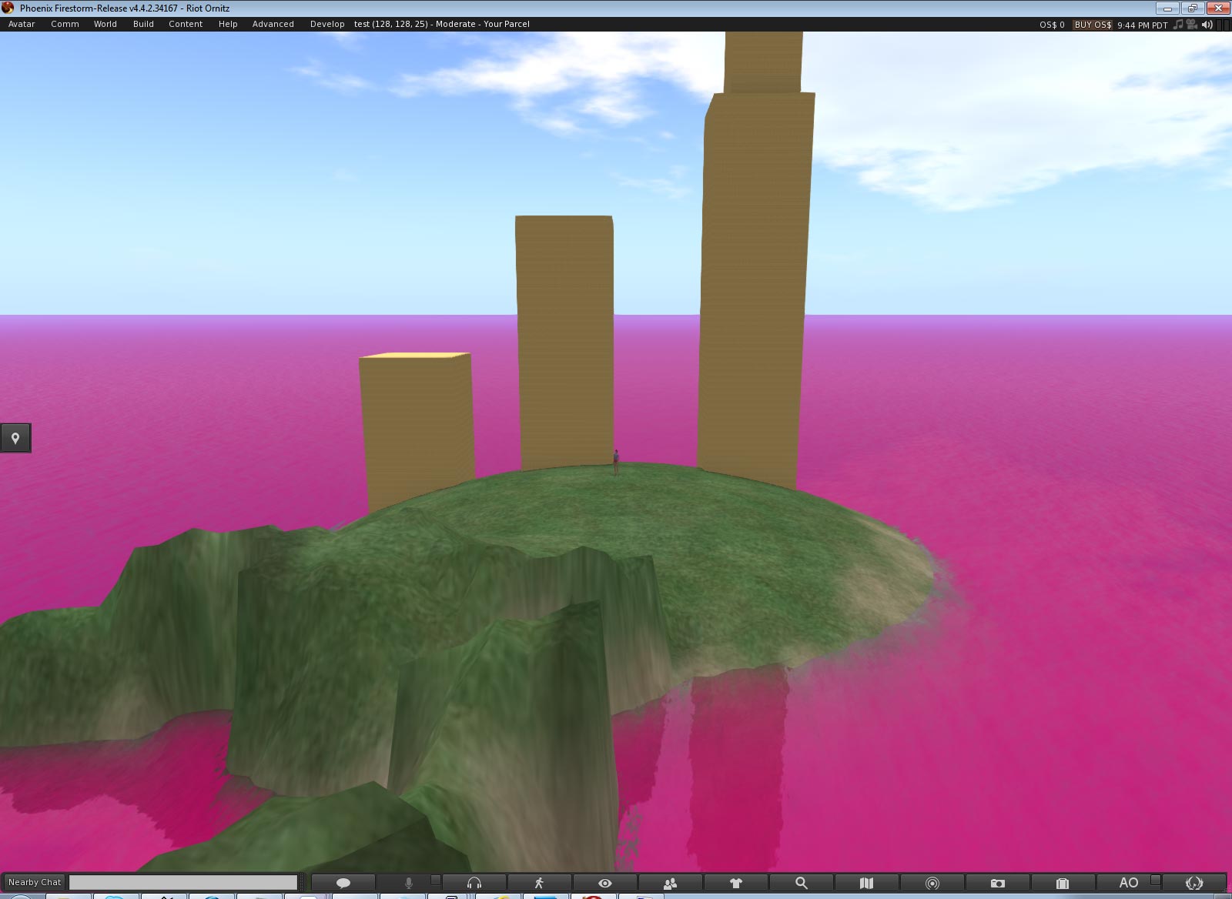Open the Help menu
The height and width of the screenshot is (899, 1232).
tap(228, 24)
